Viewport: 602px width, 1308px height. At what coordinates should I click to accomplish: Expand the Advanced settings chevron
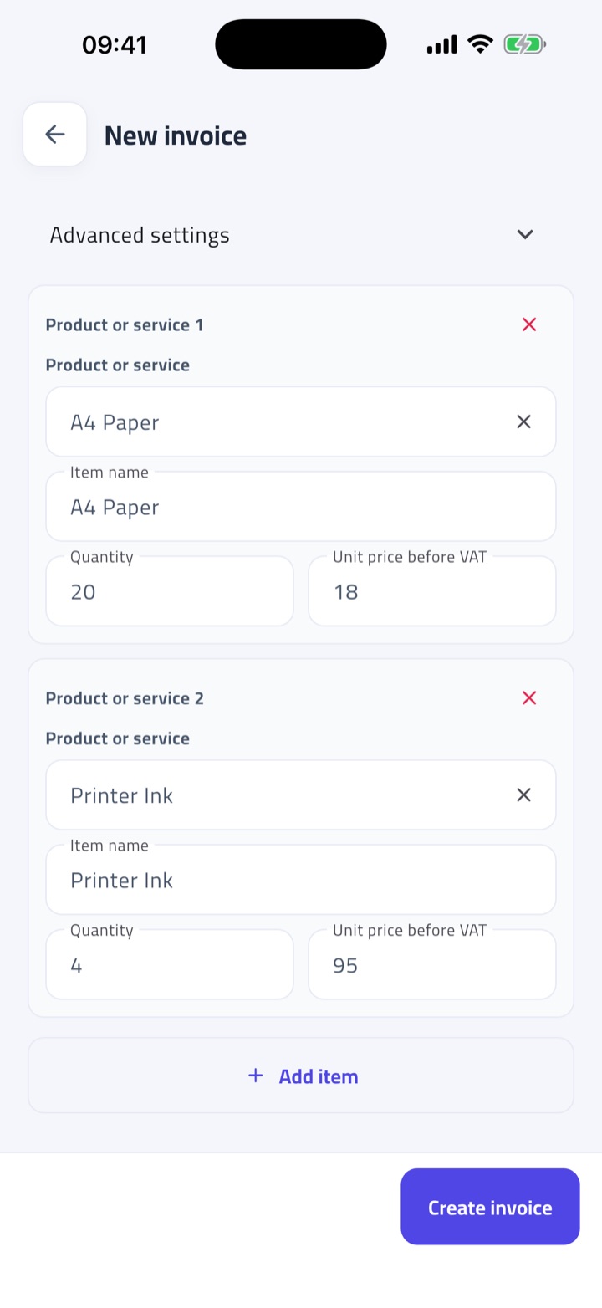[x=525, y=235]
